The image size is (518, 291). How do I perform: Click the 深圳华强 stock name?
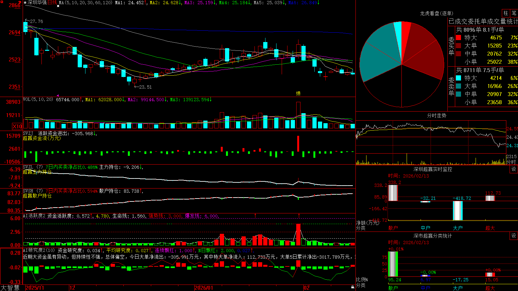pyautogui.click(x=37, y=3)
